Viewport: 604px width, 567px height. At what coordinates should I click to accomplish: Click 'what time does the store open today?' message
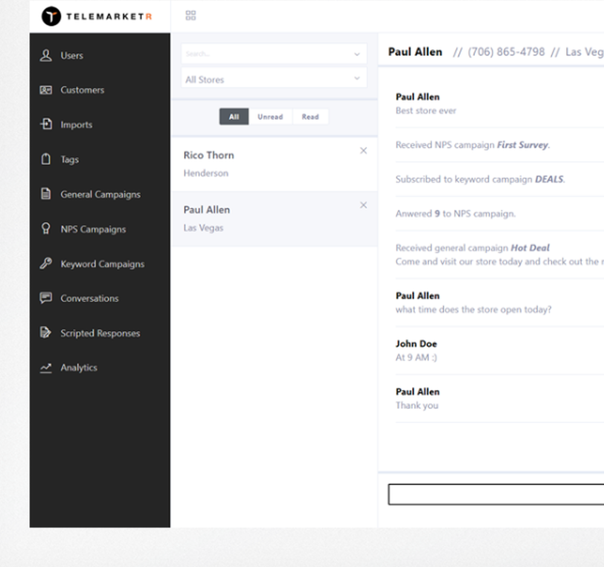[474, 309]
